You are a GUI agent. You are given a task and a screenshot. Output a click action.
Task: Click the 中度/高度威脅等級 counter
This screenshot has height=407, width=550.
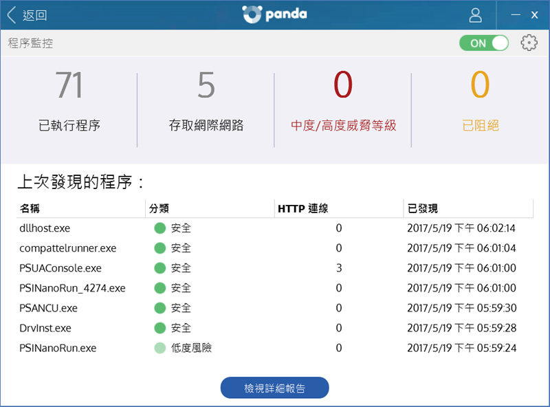click(343, 103)
